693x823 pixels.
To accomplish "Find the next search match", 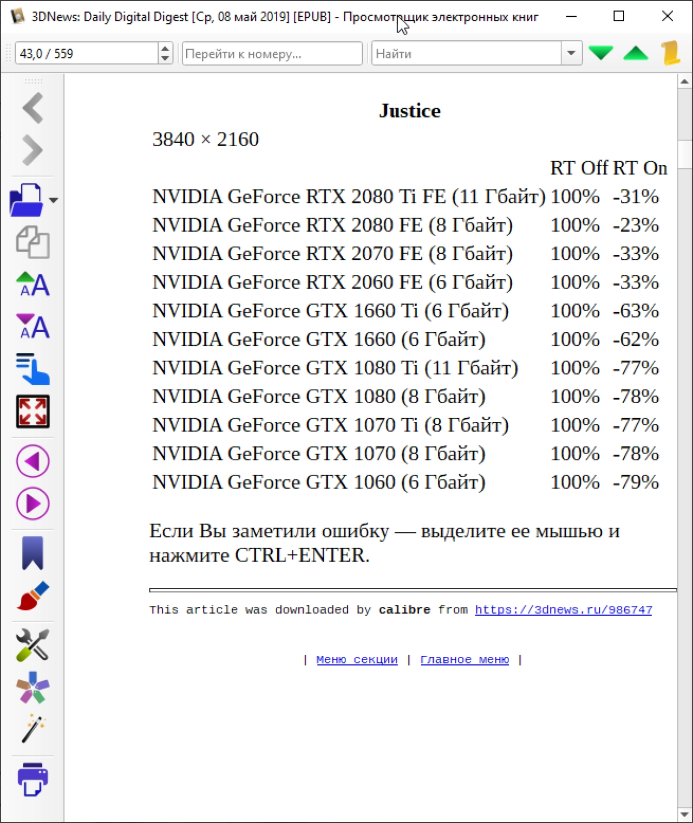I will tap(600, 53).
